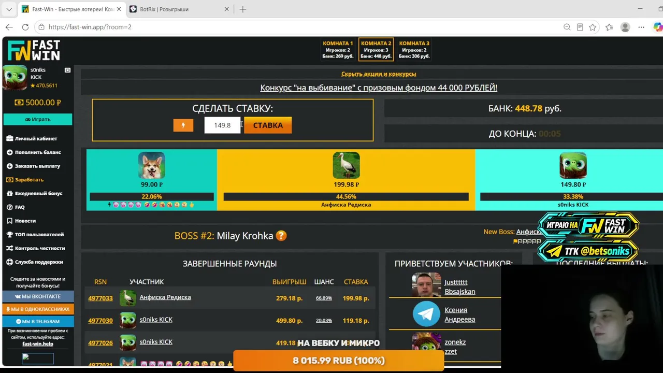Switch to the Fast-Win browser tab
663x373 pixels.
pos(72,9)
